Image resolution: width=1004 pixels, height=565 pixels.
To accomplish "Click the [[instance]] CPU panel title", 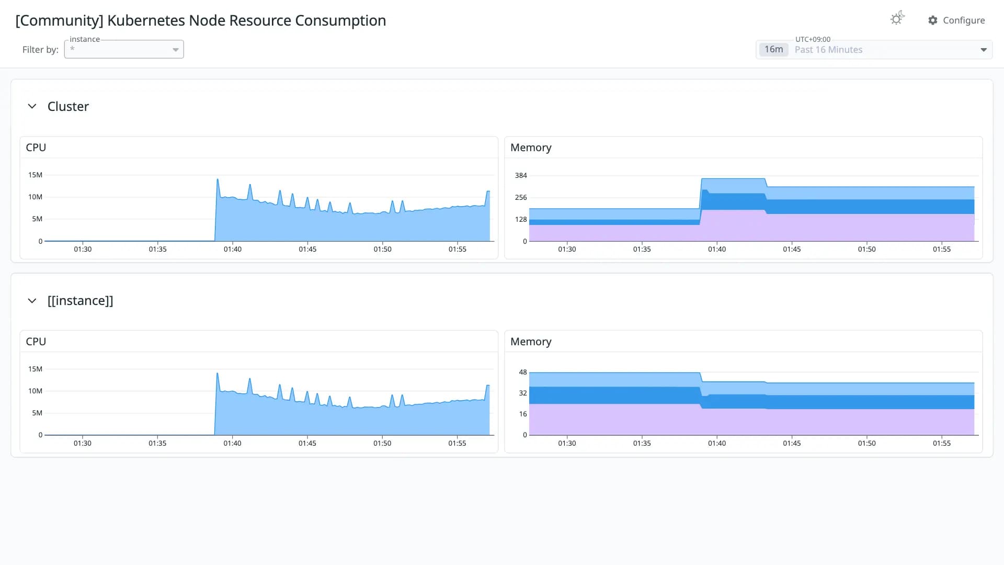I will (x=36, y=342).
